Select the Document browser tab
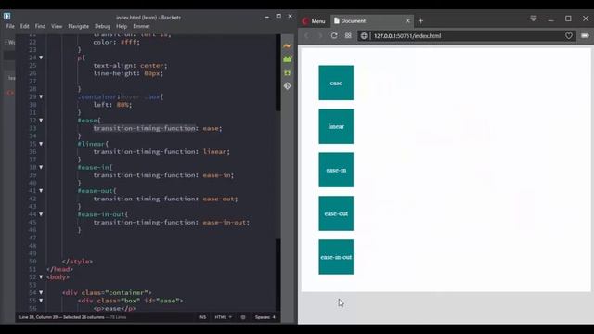 click(371, 20)
